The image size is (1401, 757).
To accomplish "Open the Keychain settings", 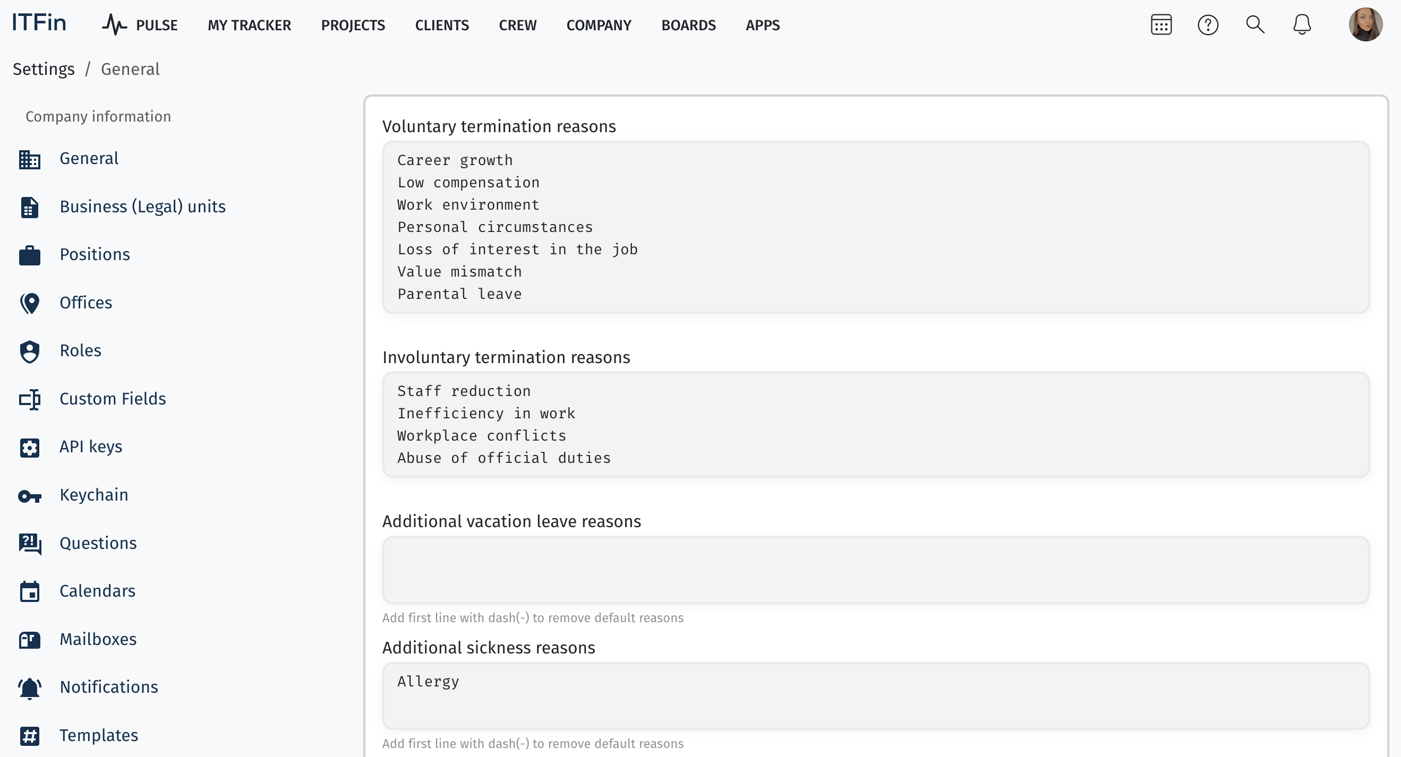I will [x=94, y=495].
